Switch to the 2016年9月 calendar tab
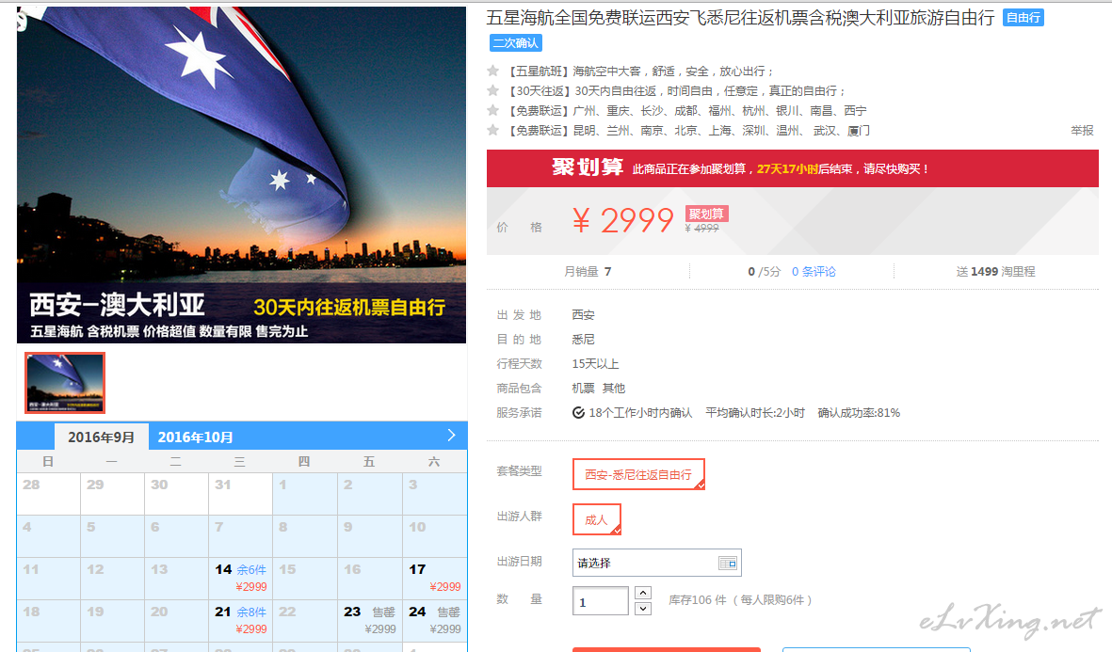 pyautogui.click(x=101, y=437)
